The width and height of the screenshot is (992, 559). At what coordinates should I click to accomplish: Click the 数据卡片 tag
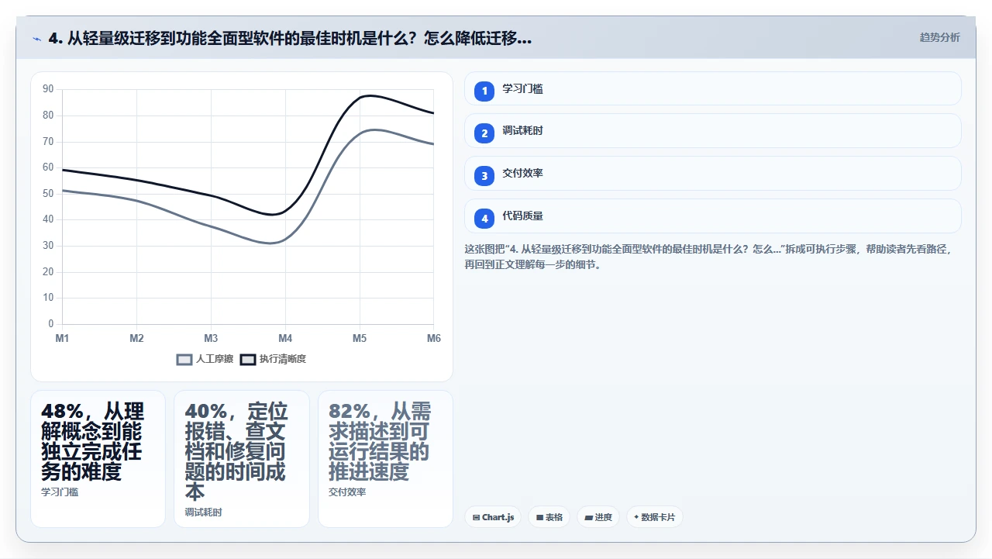point(655,517)
